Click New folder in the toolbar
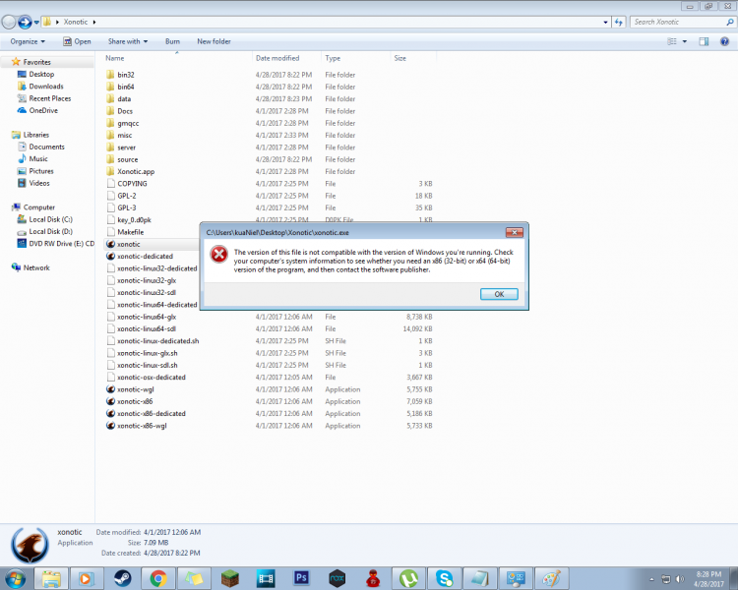The width and height of the screenshot is (738, 590). (x=214, y=41)
